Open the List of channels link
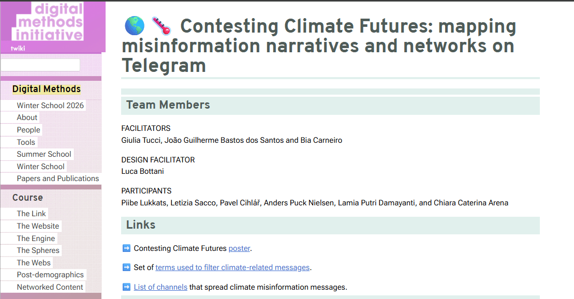Screen dimensions: 574x299 (x=160, y=287)
